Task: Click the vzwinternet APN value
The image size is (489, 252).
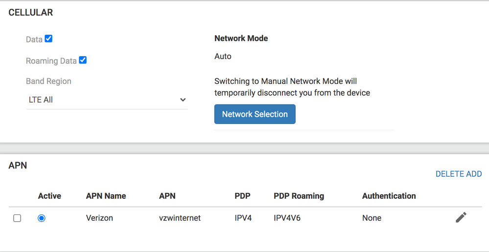Action: [x=180, y=218]
